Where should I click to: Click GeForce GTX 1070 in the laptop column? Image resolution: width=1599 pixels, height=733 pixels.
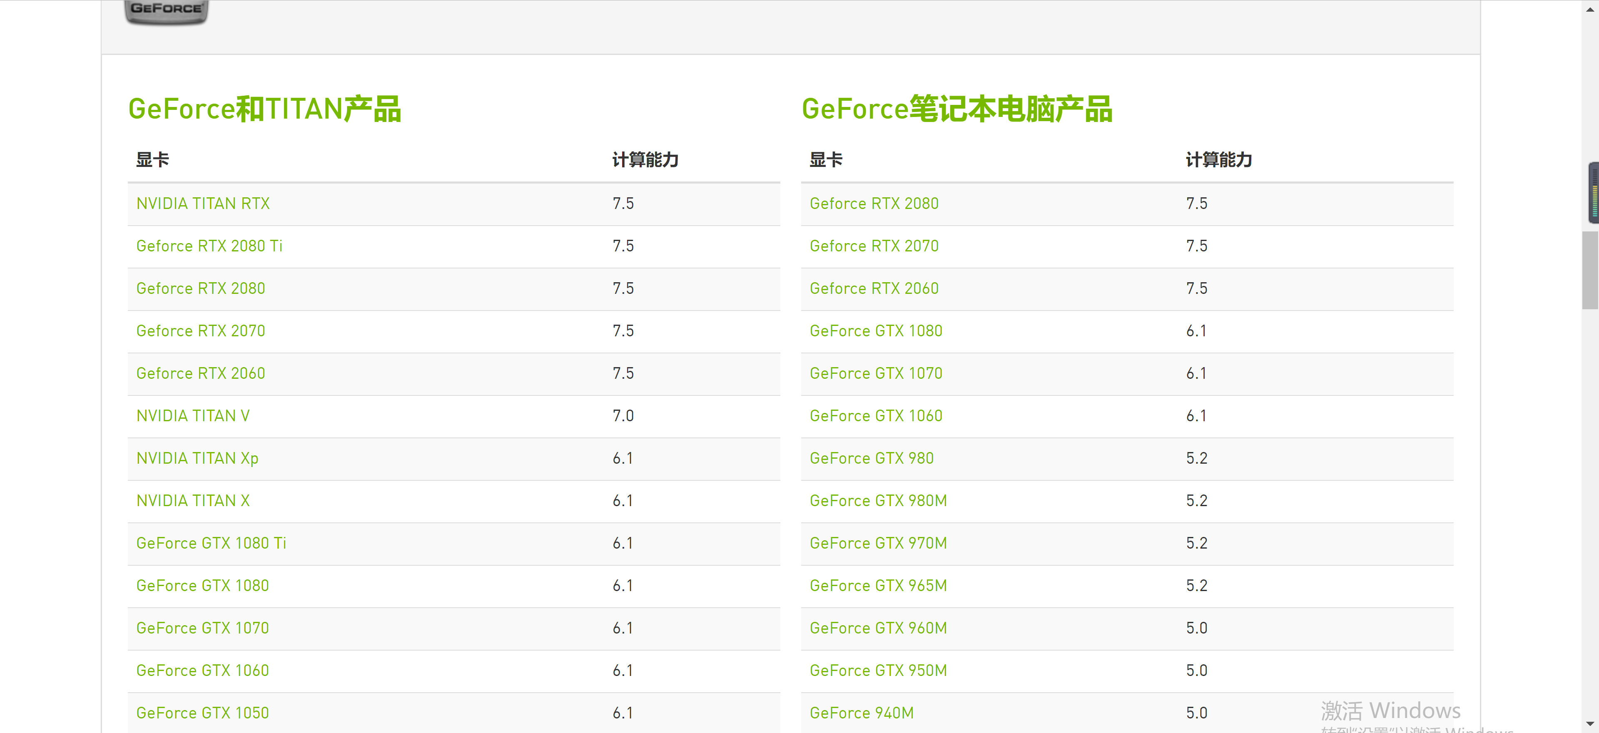pos(876,373)
